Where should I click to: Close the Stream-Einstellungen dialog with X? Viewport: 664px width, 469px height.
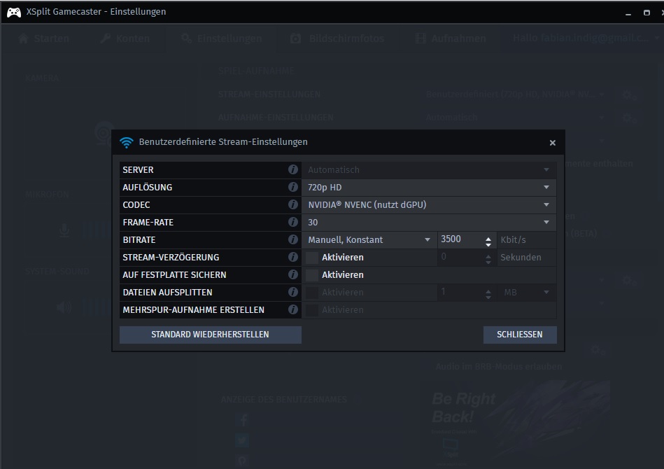pyautogui.click(x=552, y=143)
